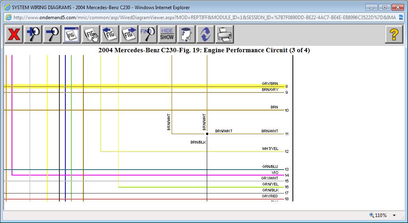The width and height of the screenshot is (408, 223).
Task: Click the blue refresh arrows icon
Action: point(205,34)
